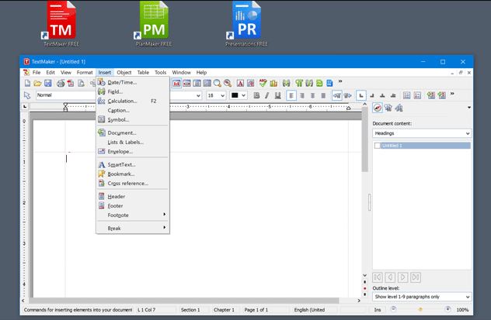Go to previous heading arrow in sidebar

tap(390, 277)
